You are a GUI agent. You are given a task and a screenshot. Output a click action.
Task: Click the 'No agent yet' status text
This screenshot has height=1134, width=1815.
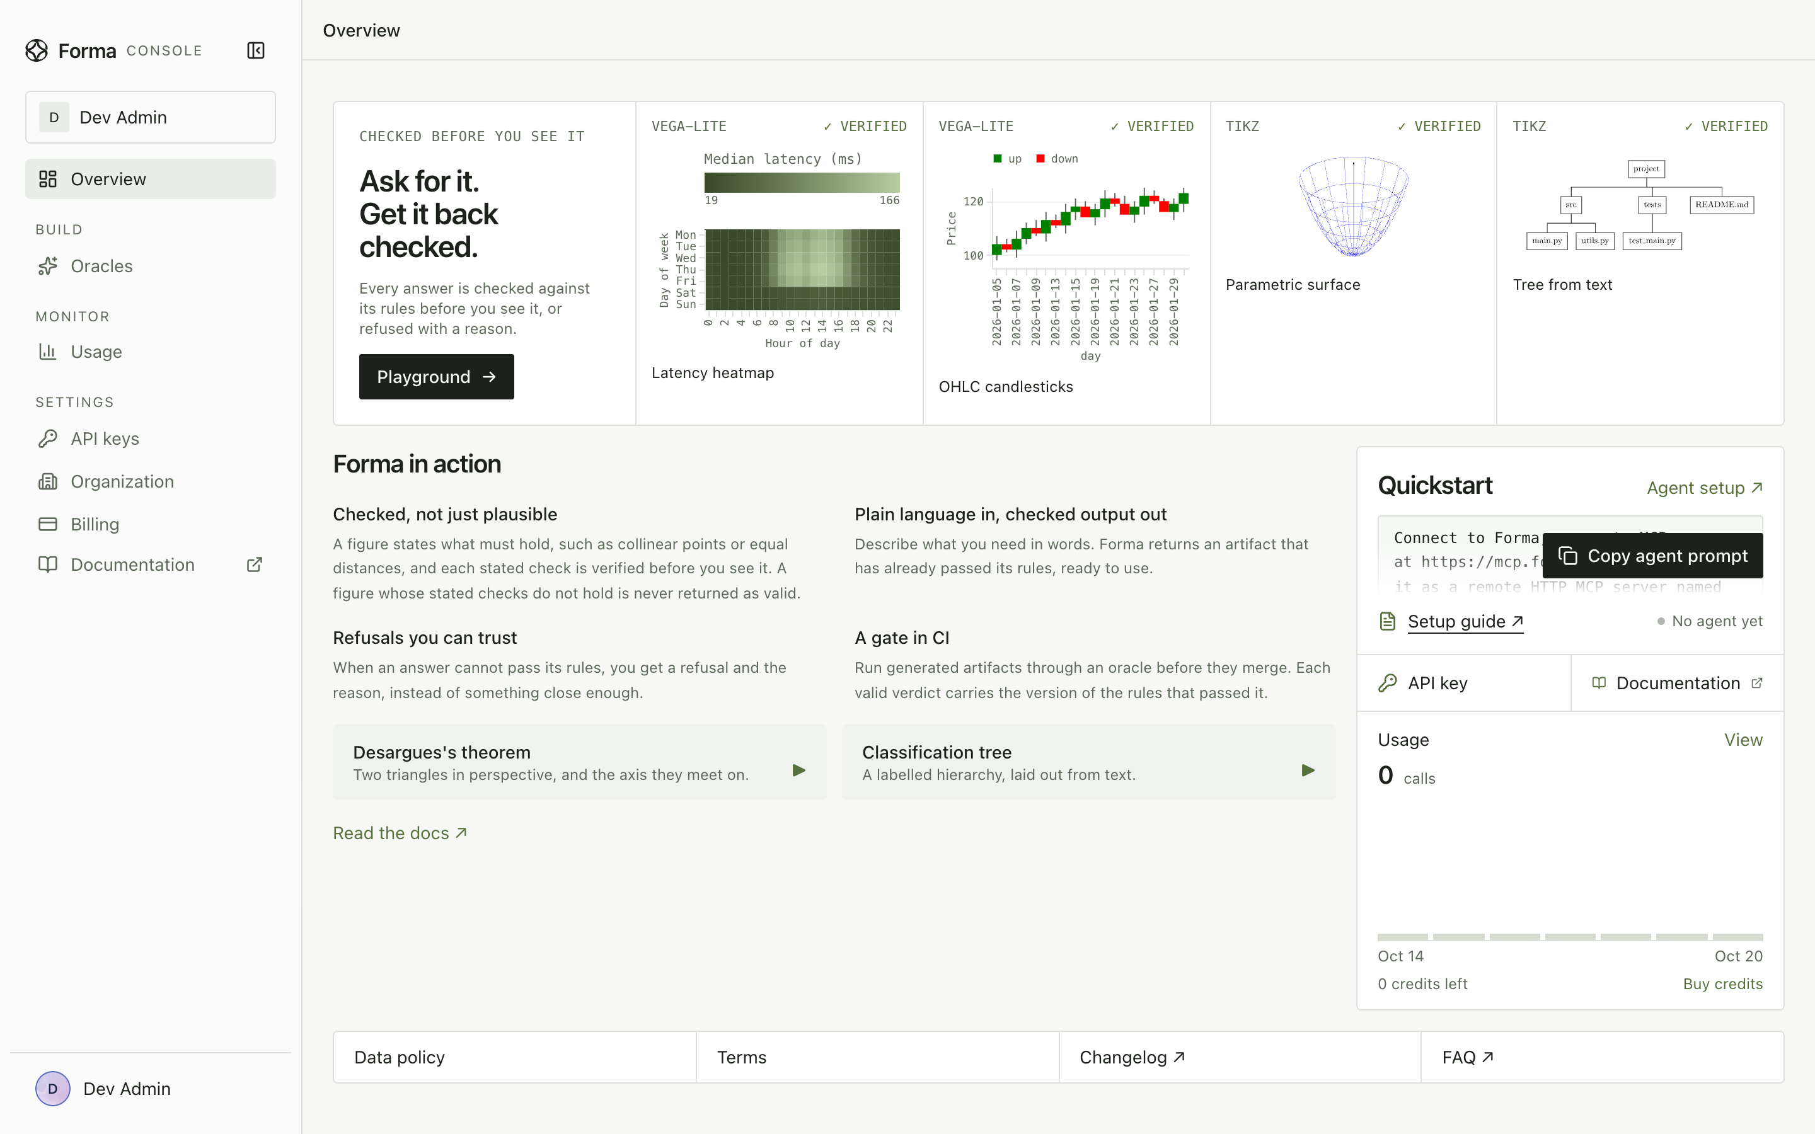click(x=1717, y=621)
